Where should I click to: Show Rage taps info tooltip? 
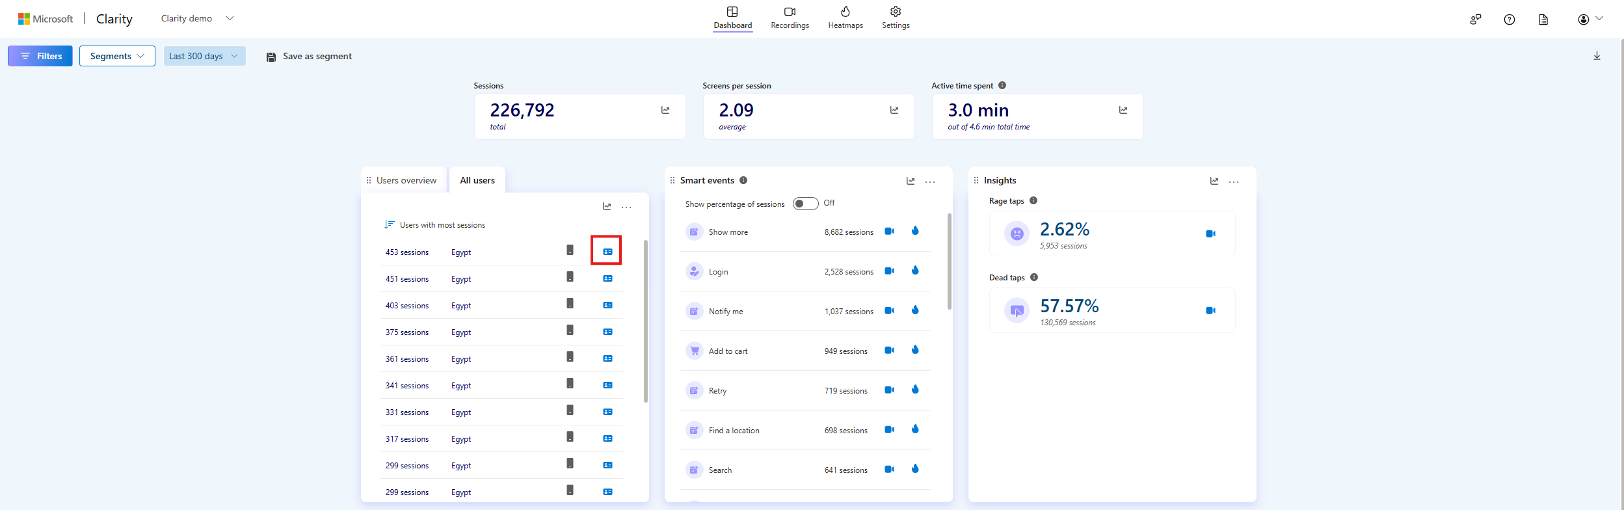click(1033, 200)
